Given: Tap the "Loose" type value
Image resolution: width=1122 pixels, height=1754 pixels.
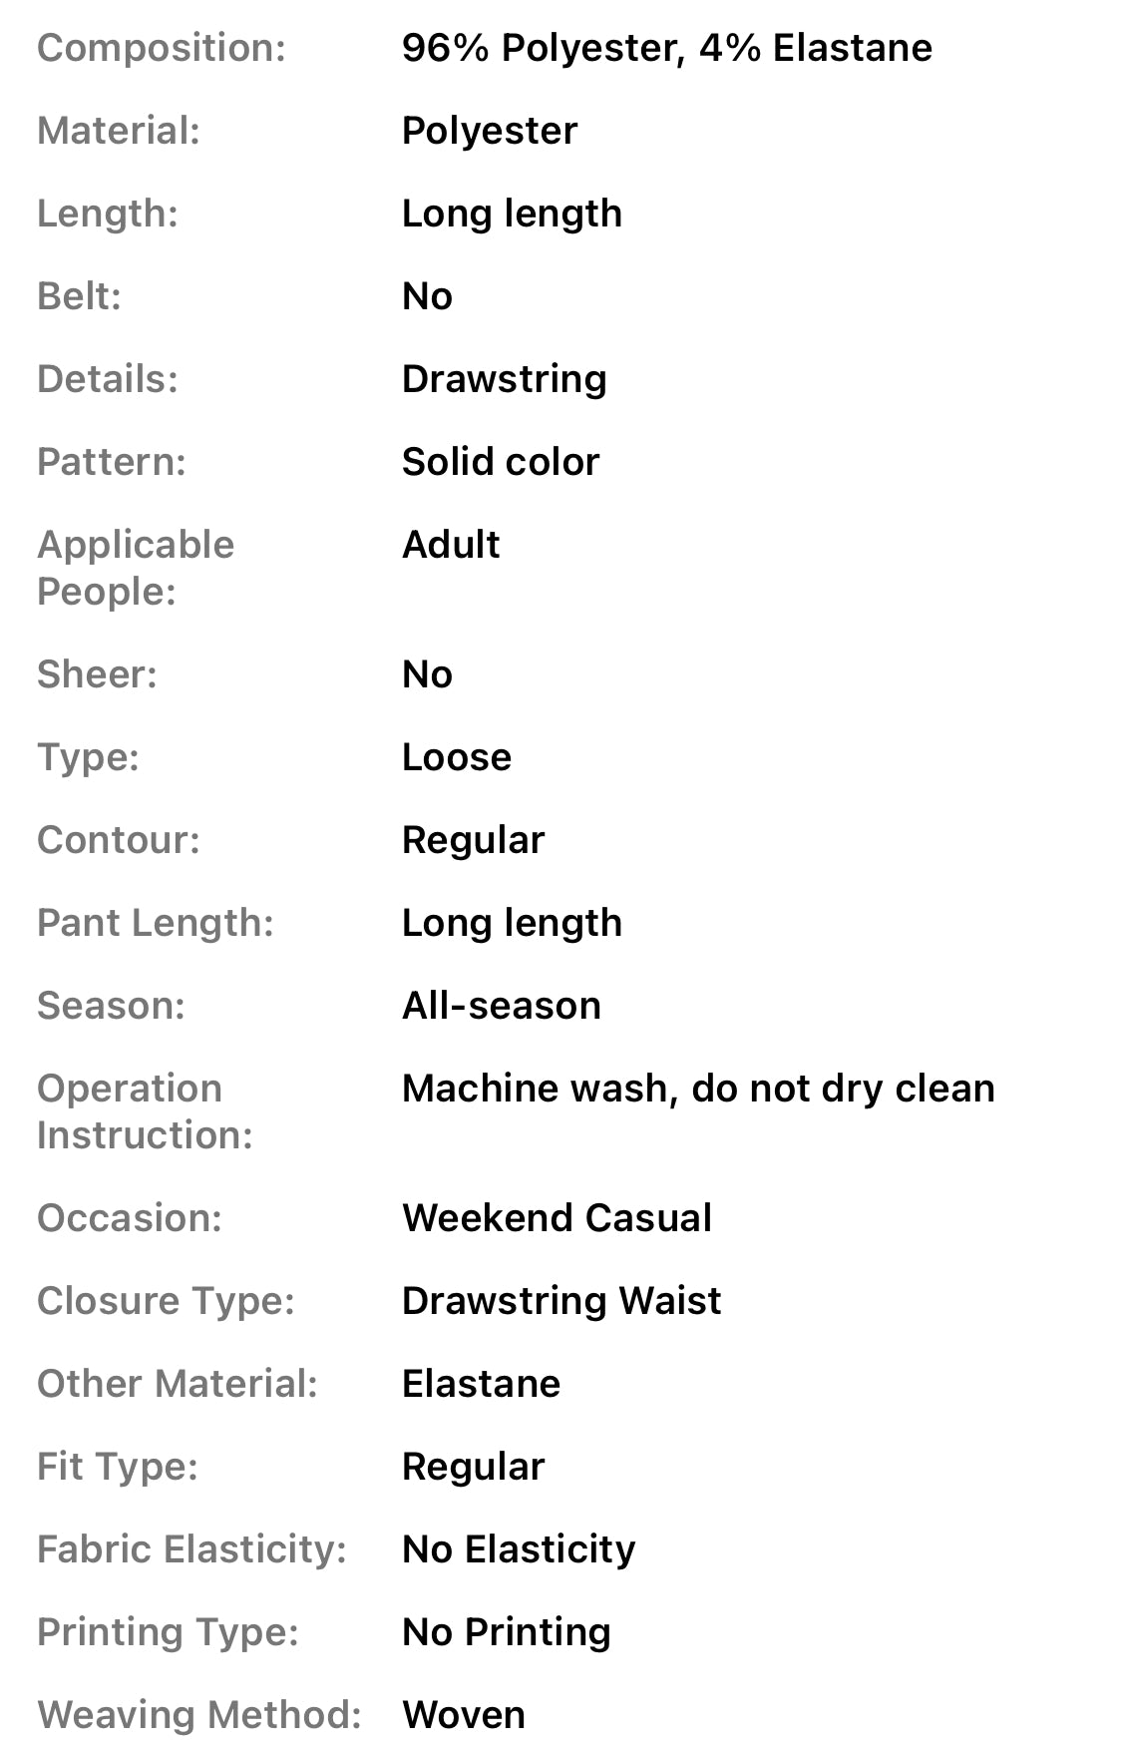Looking at the screenshot, I should pos(457,757).
